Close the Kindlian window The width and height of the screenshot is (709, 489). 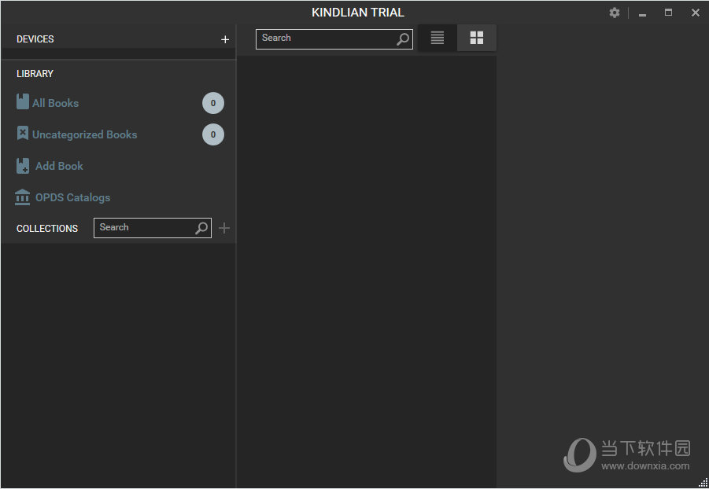(696, 13)
